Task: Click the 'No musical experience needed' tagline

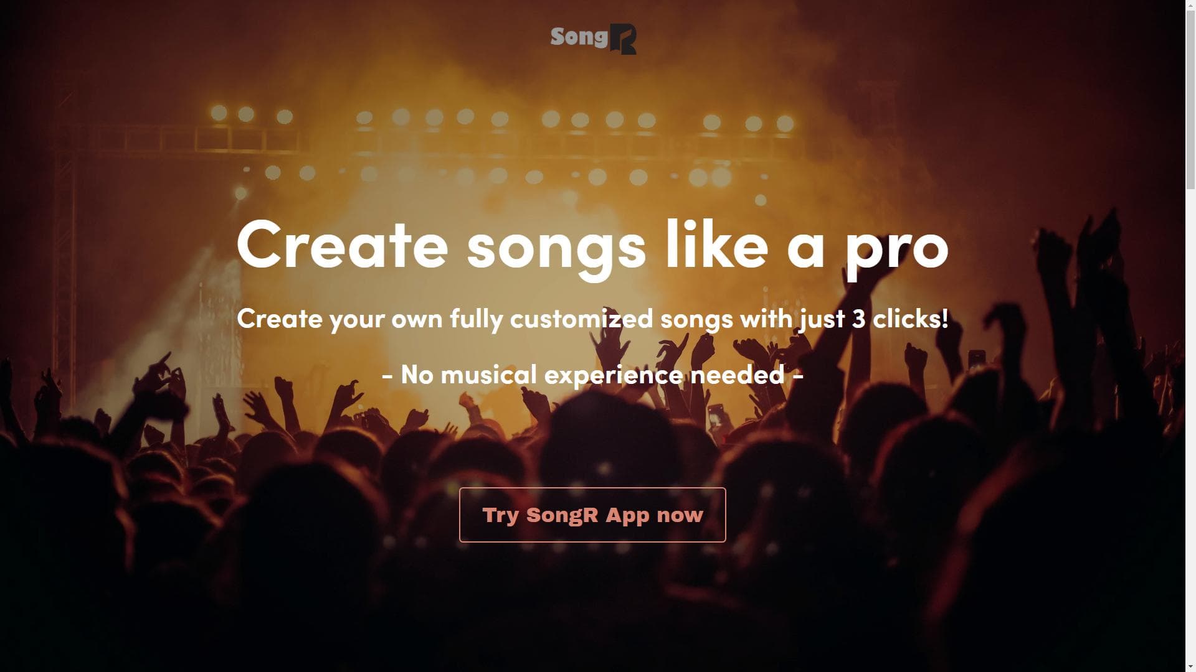Action: tap(592, 375)
